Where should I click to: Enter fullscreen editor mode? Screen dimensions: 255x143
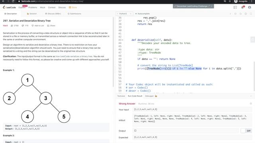tap(251, 14)
